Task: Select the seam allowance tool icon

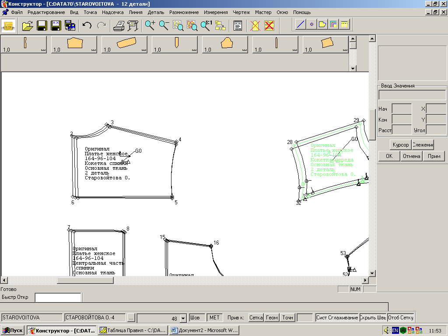Action: pos(333,24)
